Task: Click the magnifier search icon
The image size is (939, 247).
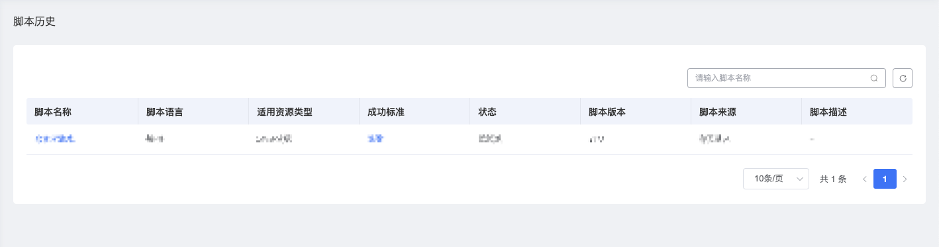Action: (873, 78)
